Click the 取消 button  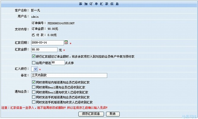pos(113,114)
